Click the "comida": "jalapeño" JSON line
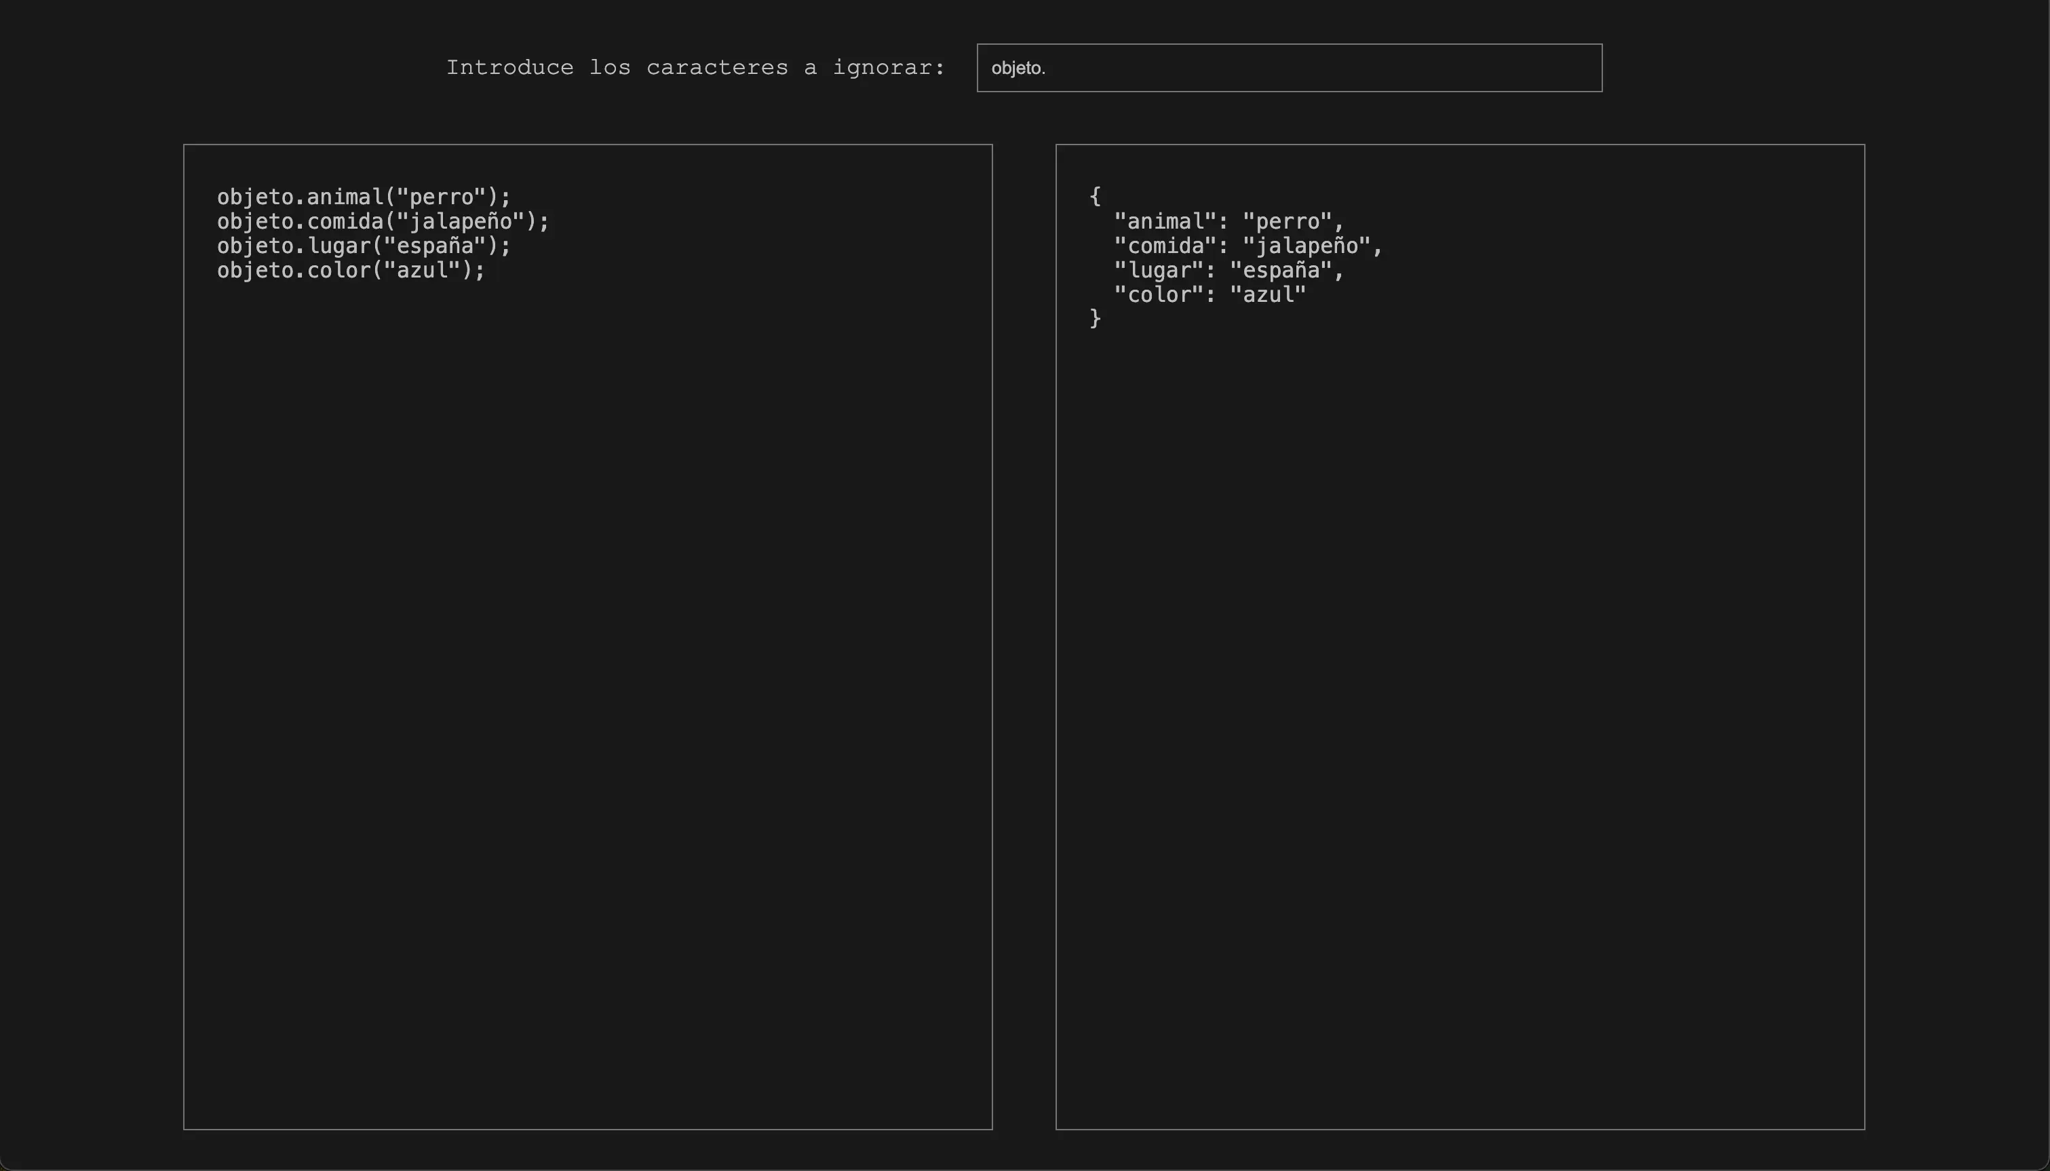This screenshot has width=2050, height=1171. point(1248,246)
